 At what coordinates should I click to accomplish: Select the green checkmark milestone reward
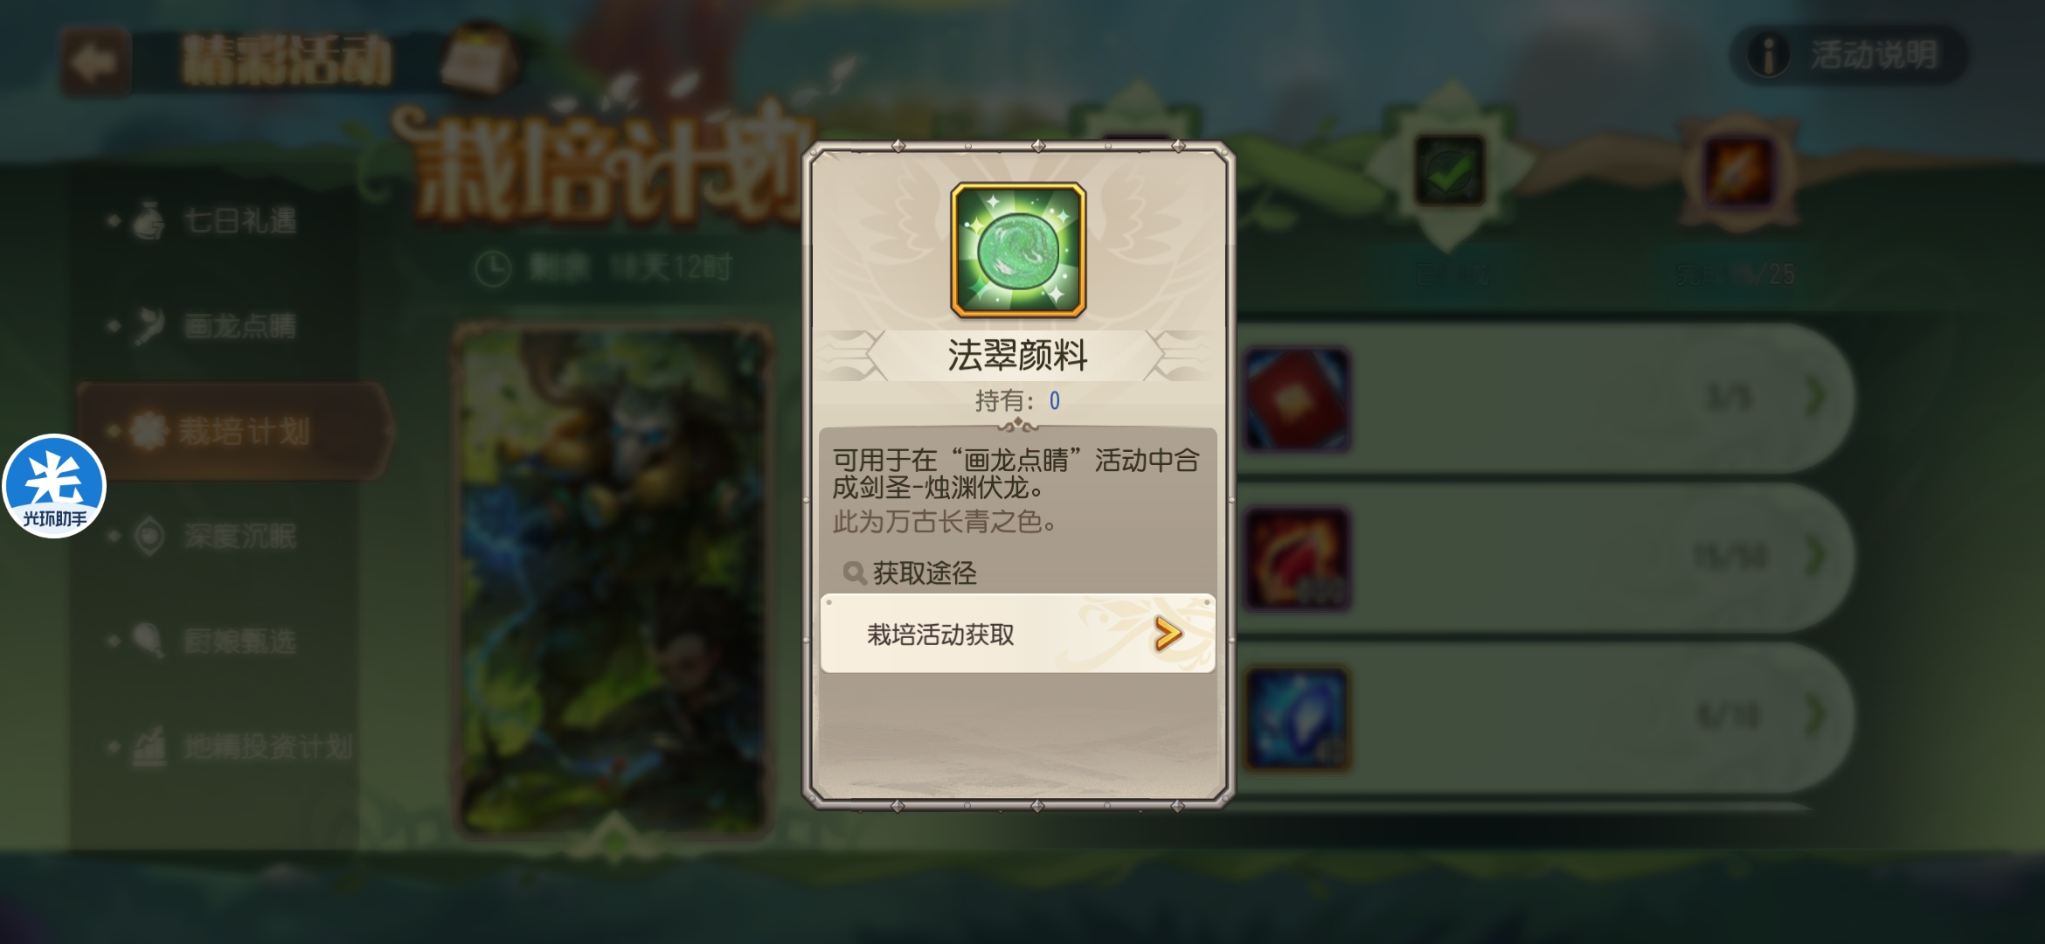coord(1450,170)
